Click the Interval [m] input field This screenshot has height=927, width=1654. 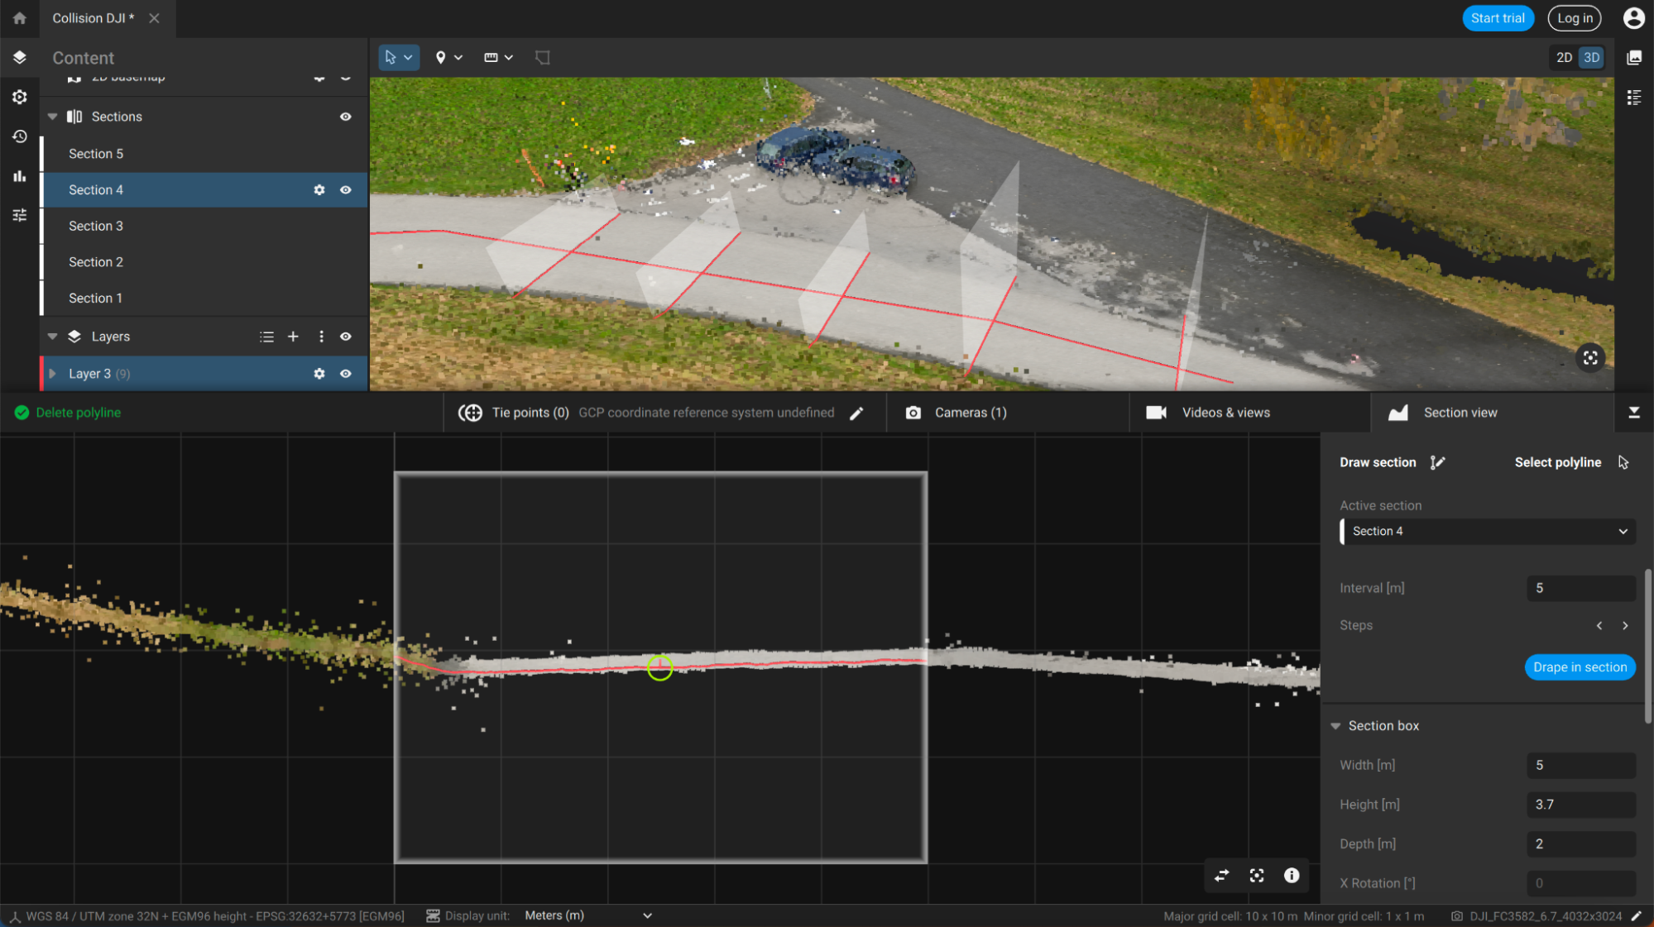[x=1580, y=588]
